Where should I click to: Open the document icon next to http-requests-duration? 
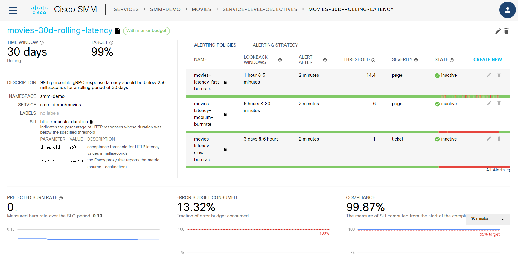pyautogui.click(x=91, y=122)
